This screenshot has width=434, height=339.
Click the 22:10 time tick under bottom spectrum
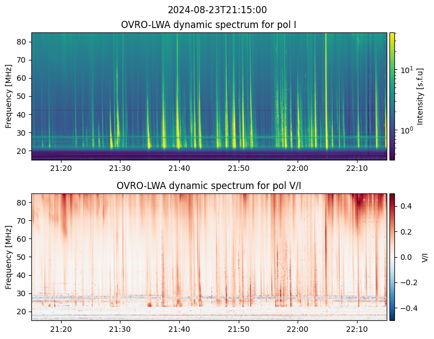coord(357,329)
